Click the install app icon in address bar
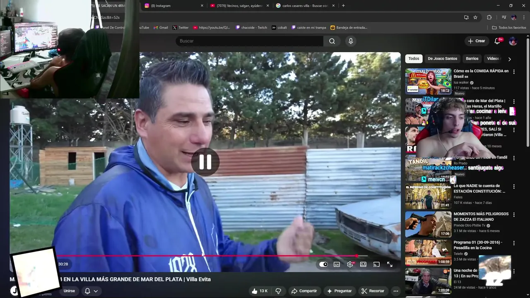 pyautogui.click(x=466, y=17)
